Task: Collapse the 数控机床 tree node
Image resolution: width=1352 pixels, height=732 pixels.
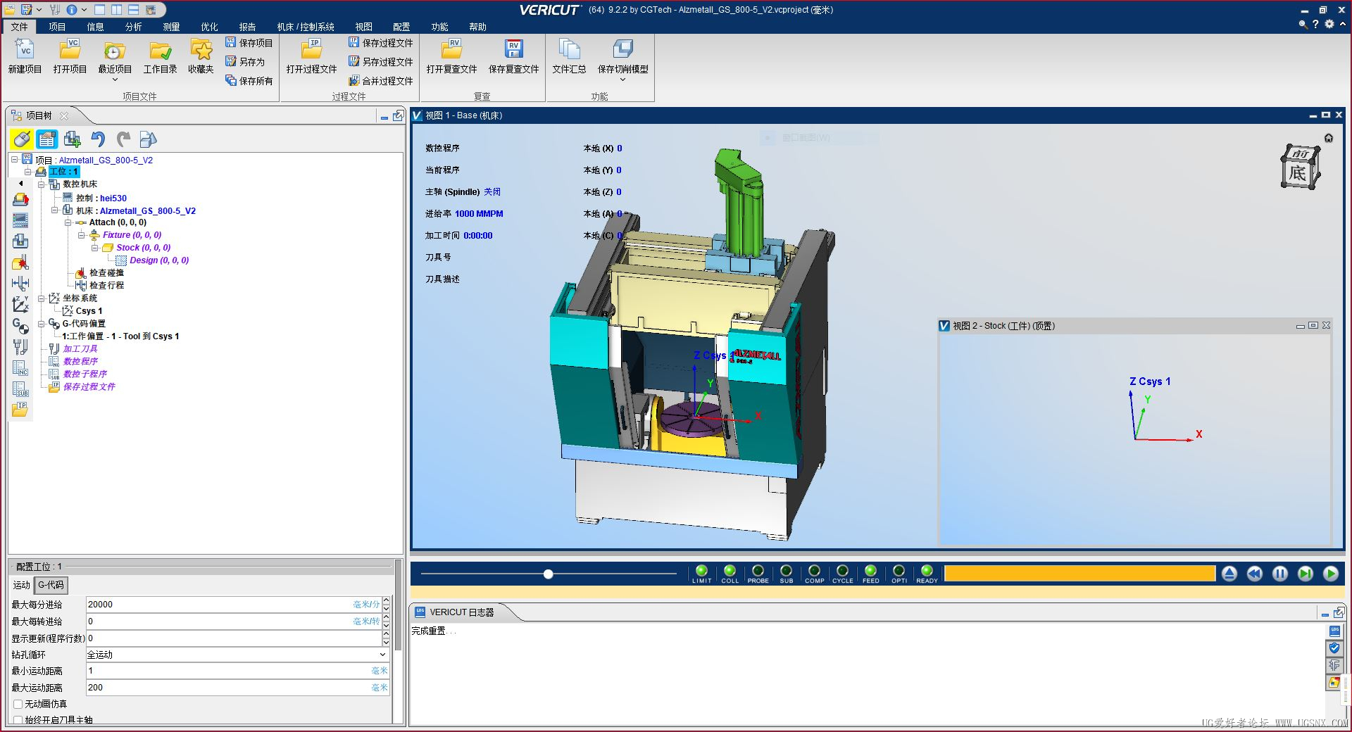Action: pos(41,184)
